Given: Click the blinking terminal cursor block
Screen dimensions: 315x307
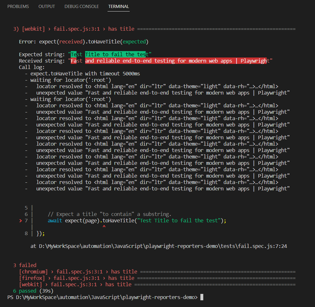Looking at the screenshot, I should point(202,297).
